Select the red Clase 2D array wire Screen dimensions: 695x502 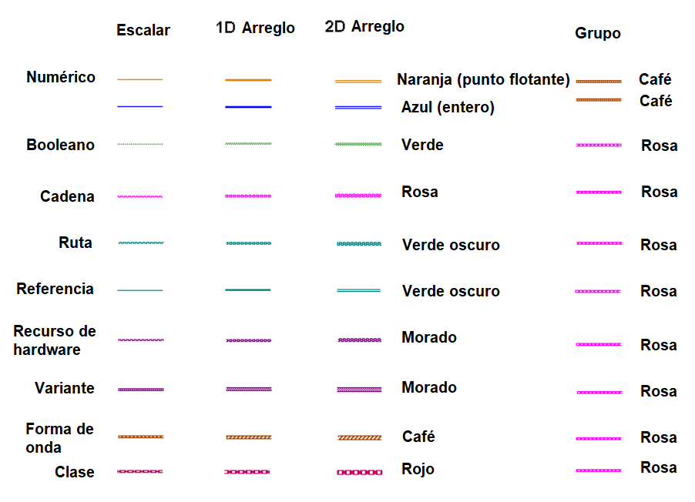(360, 472)
